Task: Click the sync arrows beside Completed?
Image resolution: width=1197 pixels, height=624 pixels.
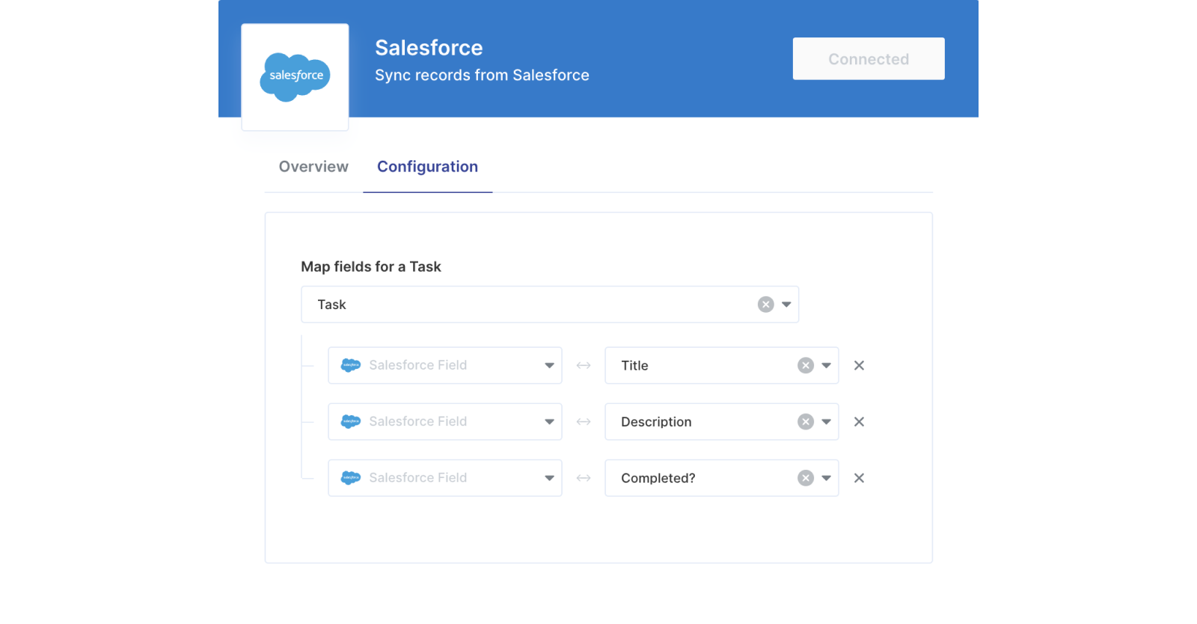Action: (x=584, y=478)
